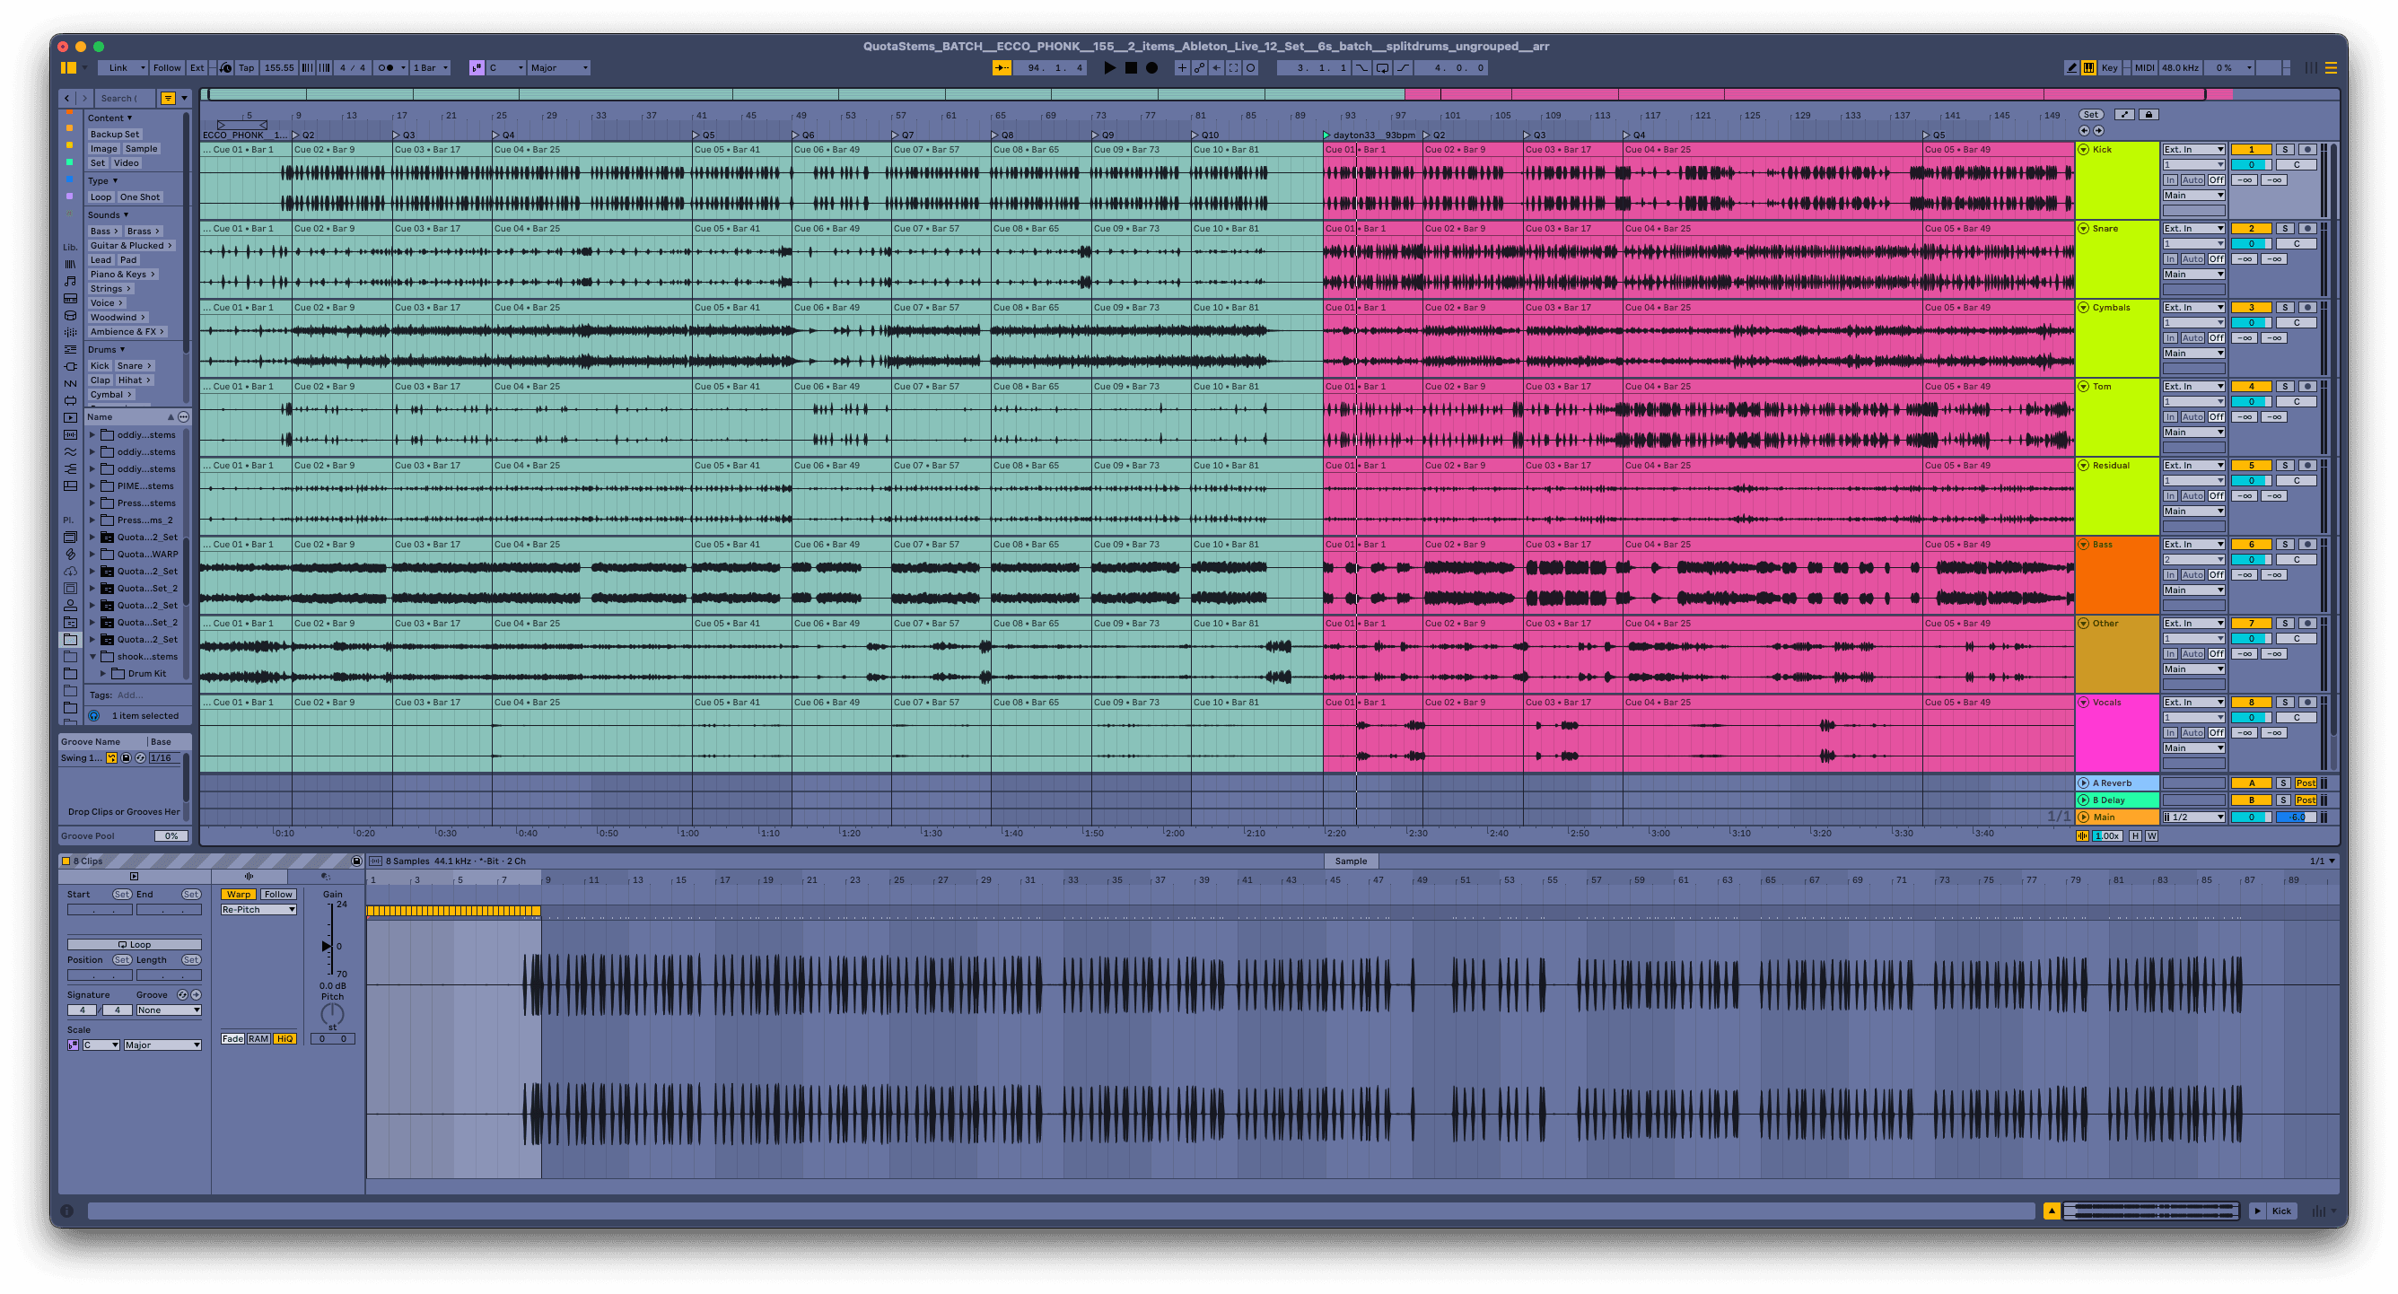The width and height of the screenshot is (2398, 1294).
Task: Solo the B Delay return track
Action: pyautogui.click(x=2283, y=800)
